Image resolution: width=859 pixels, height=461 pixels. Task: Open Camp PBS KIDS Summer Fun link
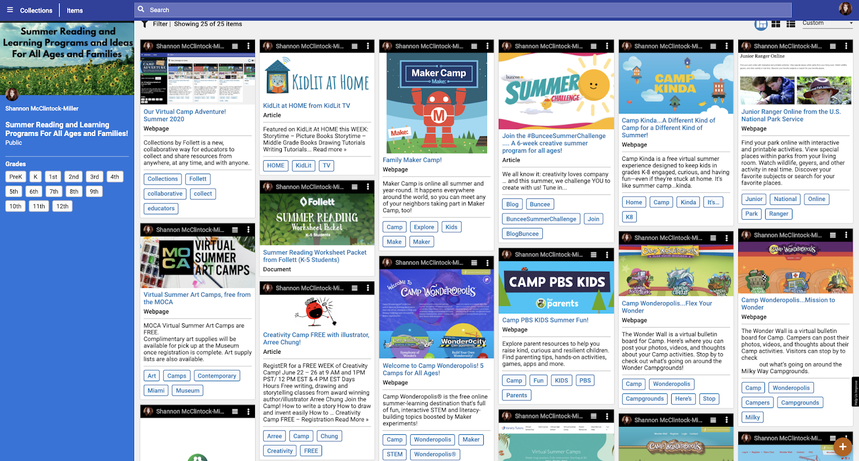coord(545,320)
